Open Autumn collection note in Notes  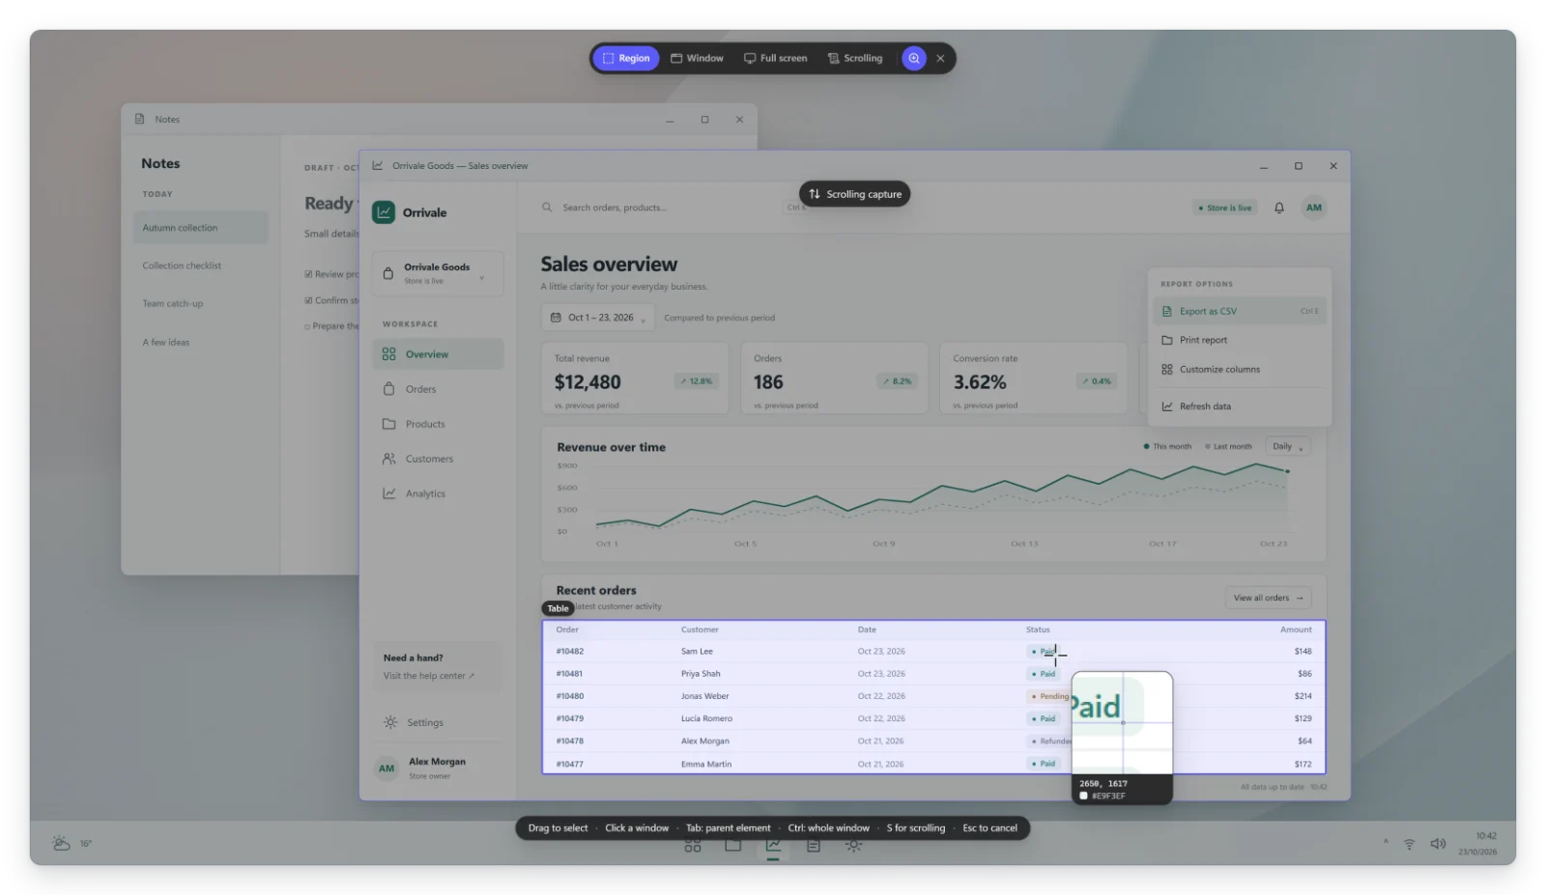[x=200, y=228]
